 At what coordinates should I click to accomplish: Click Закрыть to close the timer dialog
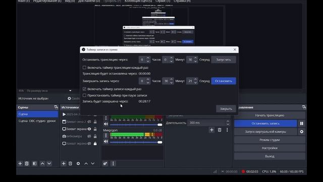[x=226, y=109]
